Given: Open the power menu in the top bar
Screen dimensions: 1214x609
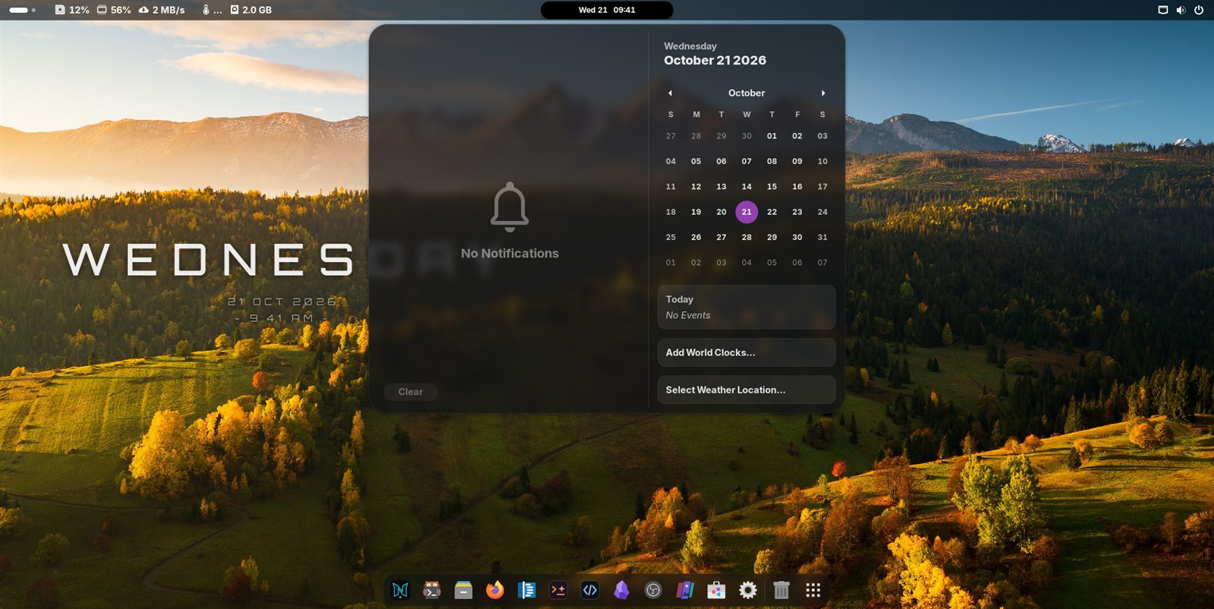Looking at the screenshot, I should [x=1199, y=10].
